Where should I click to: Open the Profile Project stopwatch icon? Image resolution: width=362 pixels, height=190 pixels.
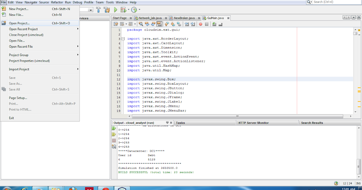point(134,10)
